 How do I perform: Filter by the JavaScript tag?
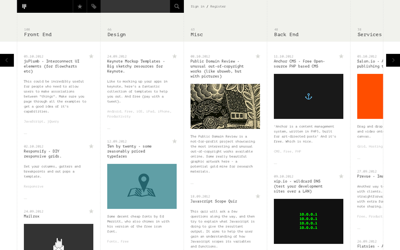[33, 122]
